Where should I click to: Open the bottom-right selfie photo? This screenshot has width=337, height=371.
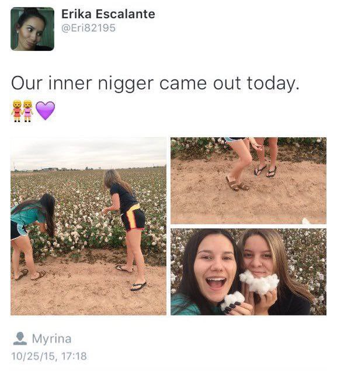tap(249, 272)
